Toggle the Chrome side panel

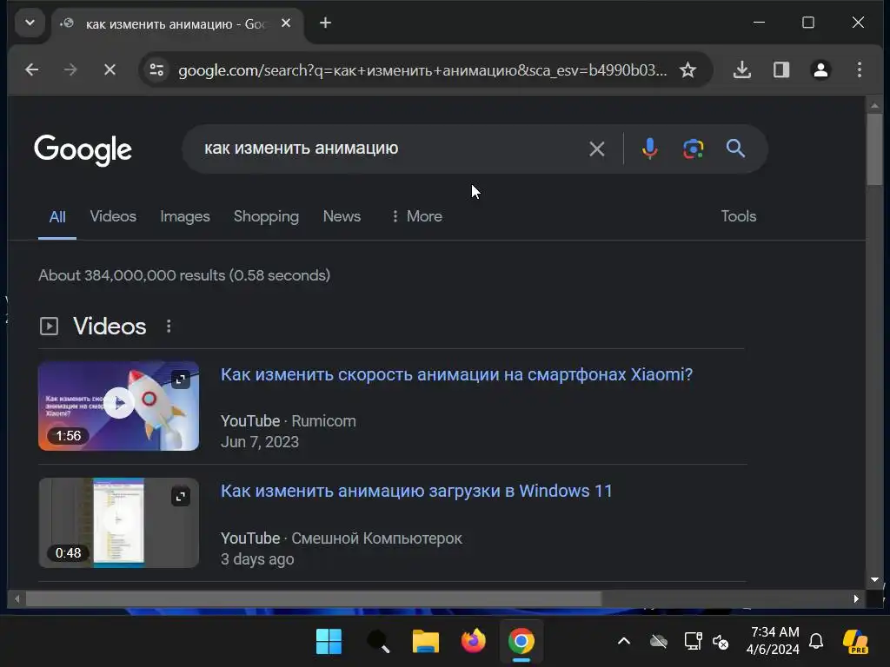781,69
